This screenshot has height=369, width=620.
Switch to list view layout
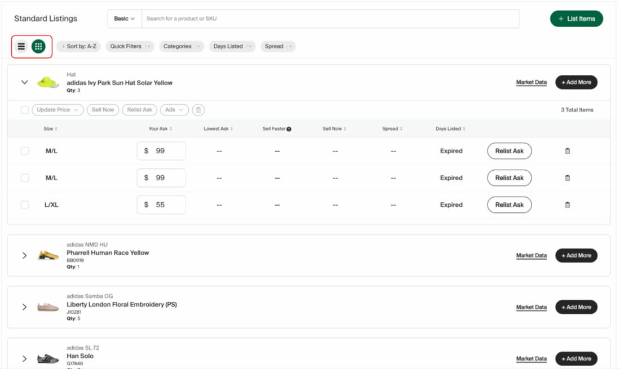coord(21,46)
